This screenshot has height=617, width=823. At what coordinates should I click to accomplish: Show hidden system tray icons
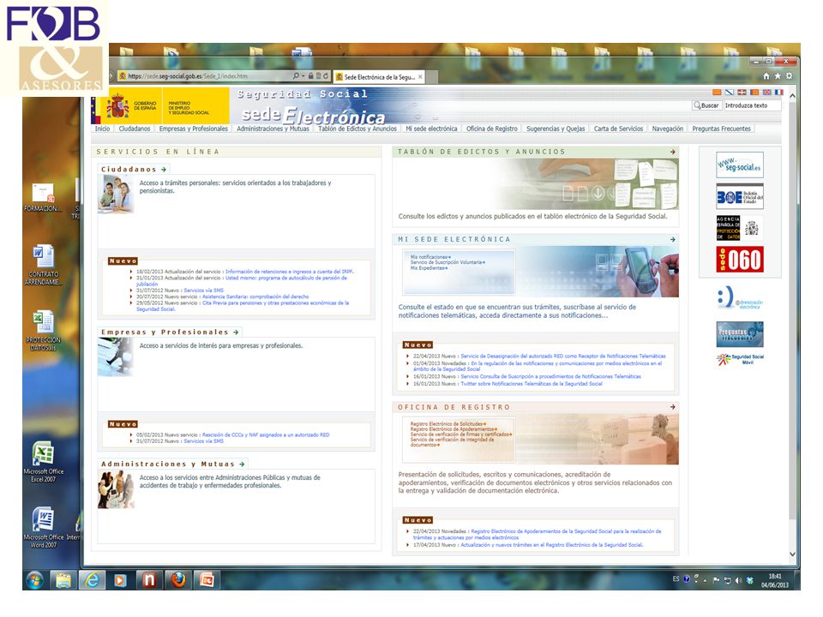click(705, 580)
